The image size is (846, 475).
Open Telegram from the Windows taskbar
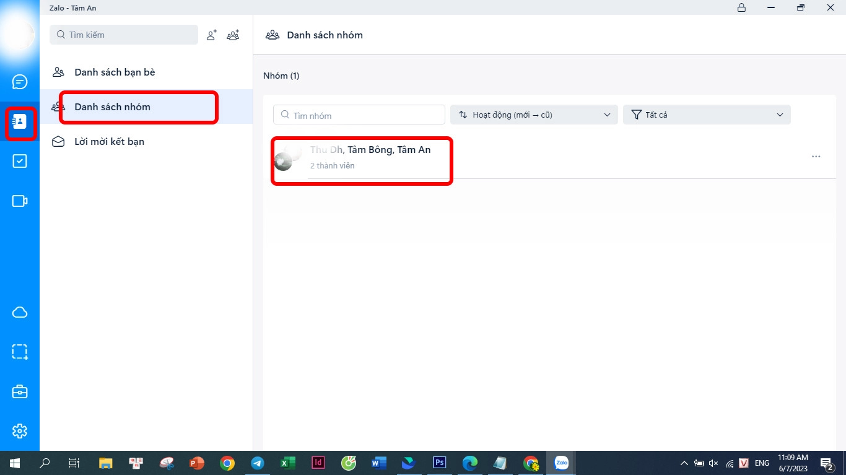point(257,463)
